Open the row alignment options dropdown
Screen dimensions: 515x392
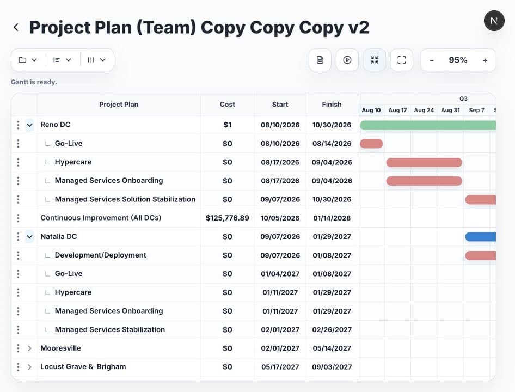(x=63, y=60)
